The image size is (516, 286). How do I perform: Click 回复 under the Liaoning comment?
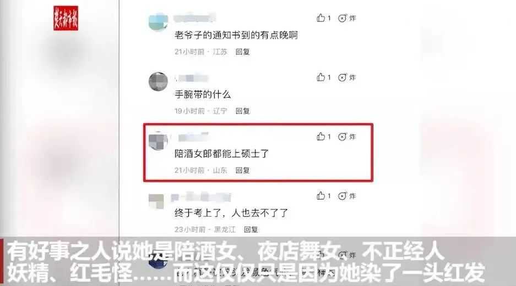point(242,111)
